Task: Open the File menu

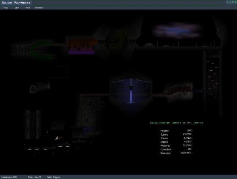Action: pyautogui.click(x=5, y=8)
